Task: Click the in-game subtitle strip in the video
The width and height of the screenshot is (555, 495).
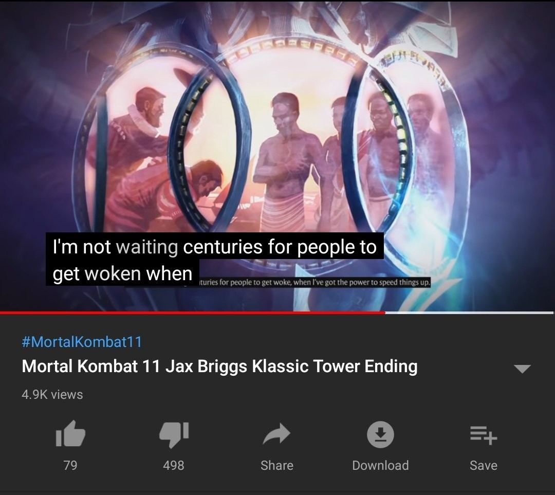Action: coord(314,283)
